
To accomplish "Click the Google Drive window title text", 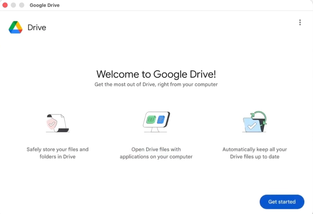I will point(45,5).
